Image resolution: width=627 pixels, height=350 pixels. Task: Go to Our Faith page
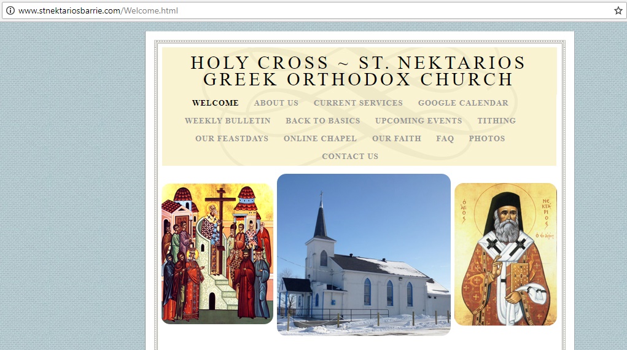point(396,138)
